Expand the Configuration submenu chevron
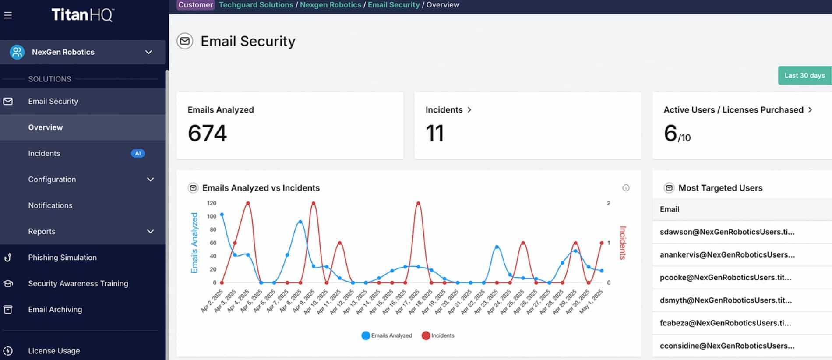832x360 pixels. (x=150, y=180)
